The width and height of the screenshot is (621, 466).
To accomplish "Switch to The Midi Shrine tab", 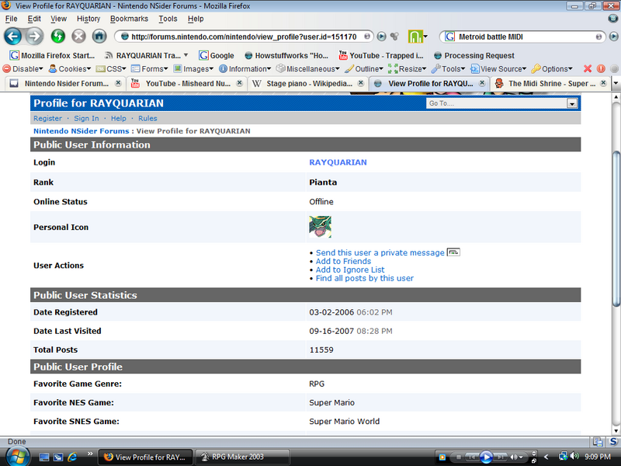I will (550, 83).
